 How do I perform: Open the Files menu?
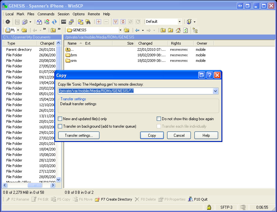(31, 14)
